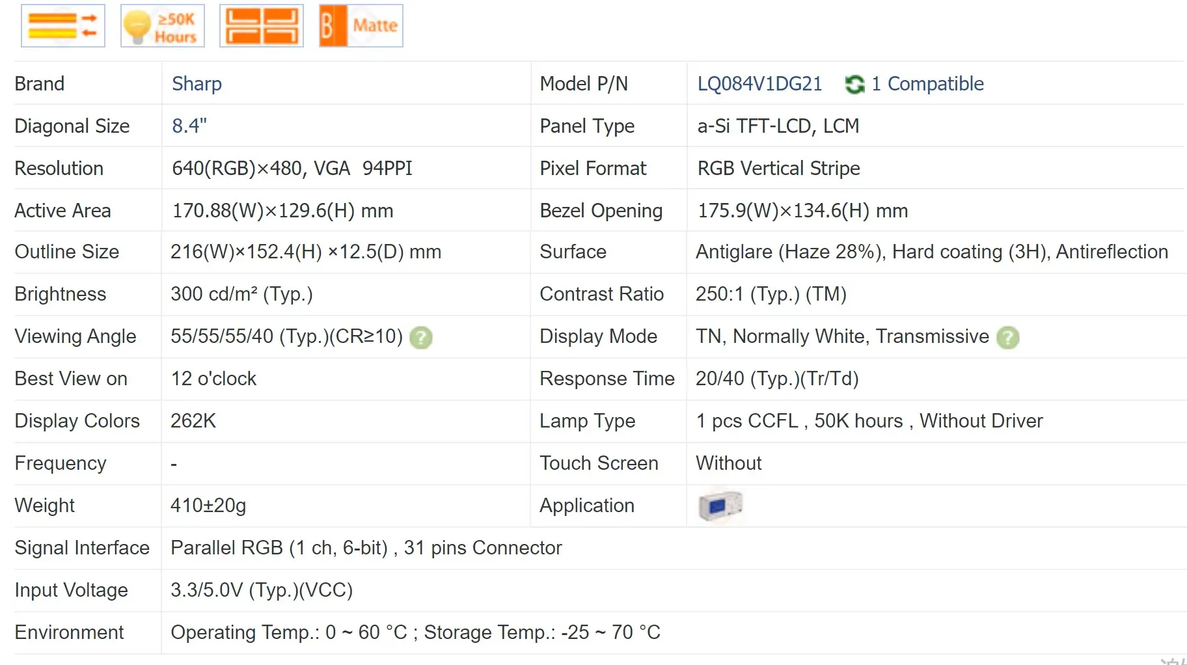Click the Resolution label
Viewport: 1187px width, 665px height.
pos(59,169)
